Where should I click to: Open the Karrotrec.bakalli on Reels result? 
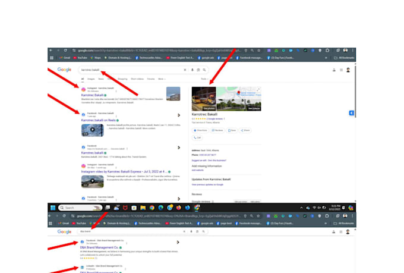click(98, 120)
